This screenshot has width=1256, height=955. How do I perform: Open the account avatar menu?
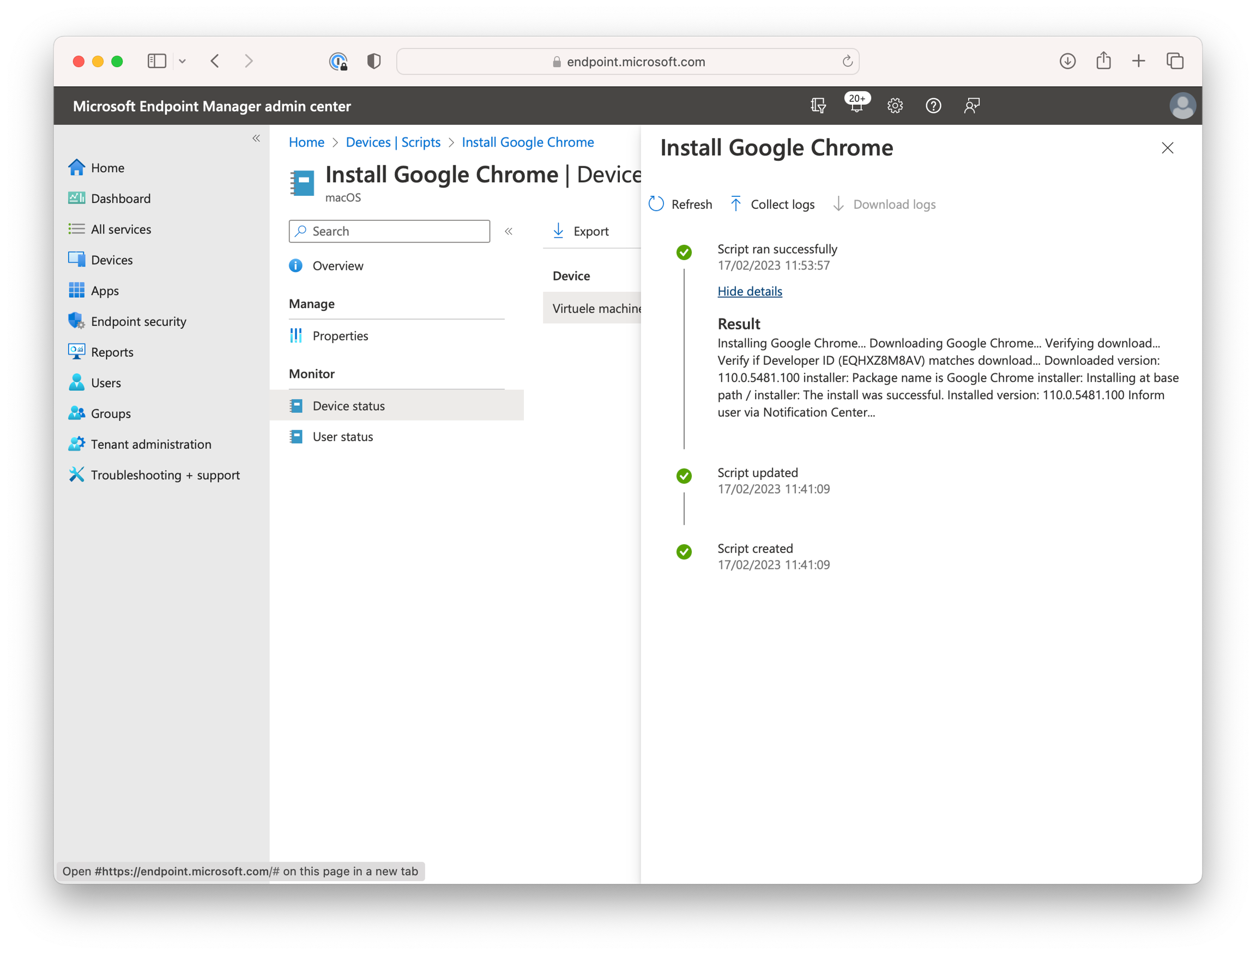1183,106
